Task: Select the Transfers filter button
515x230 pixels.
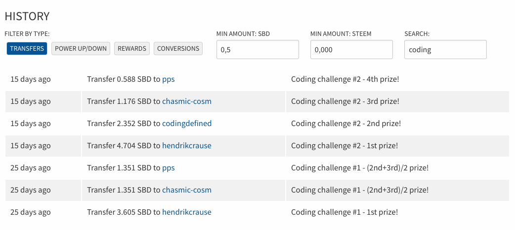Action: click(x=27, y=48)
